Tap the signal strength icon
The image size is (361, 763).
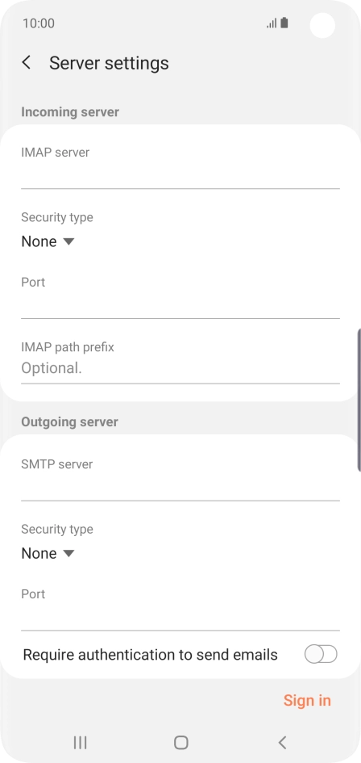tap(272, 23)
